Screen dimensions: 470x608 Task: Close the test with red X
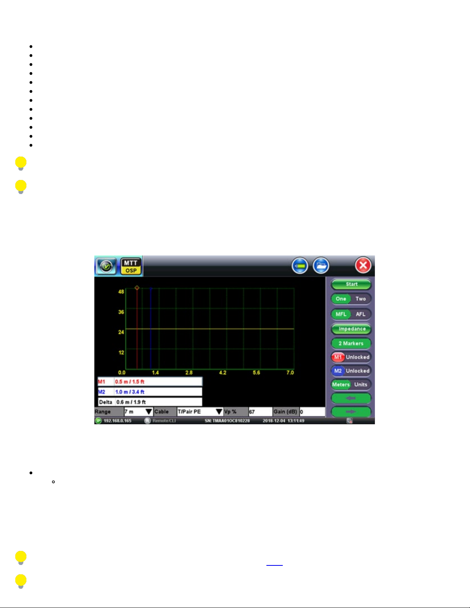[363, 265]
